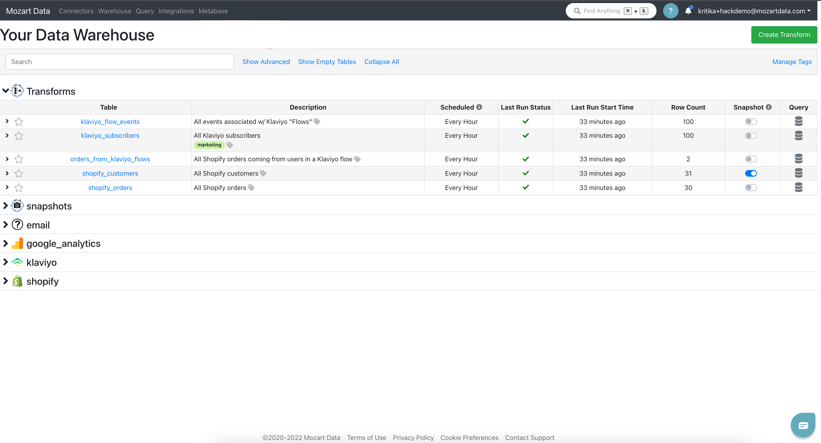
Task: Open the user account dropdown
Action: [x=754, y=11]
